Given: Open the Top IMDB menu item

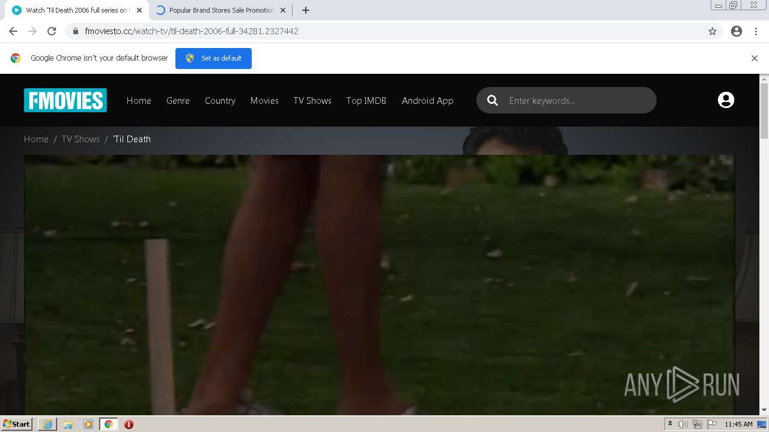Looking at the screenshot, I should pyautogui.click(x=366, y=101).
